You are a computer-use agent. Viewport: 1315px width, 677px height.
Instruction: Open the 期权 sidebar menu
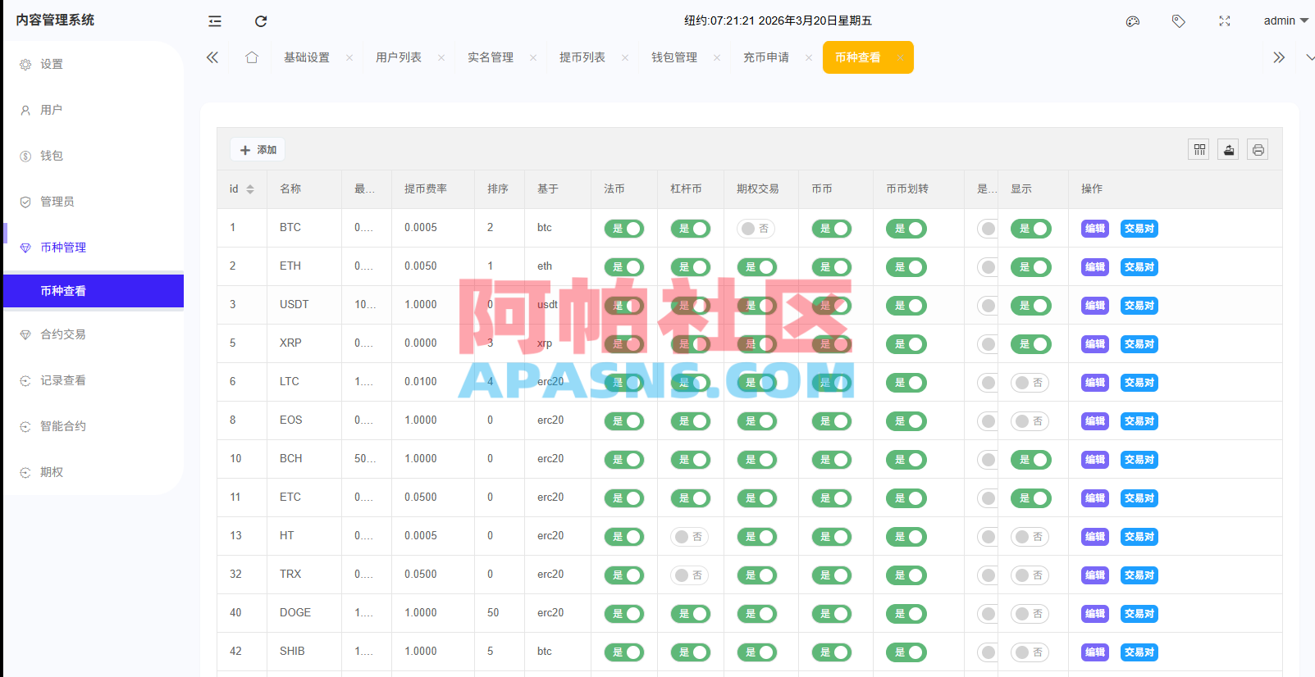pos(94,472)
